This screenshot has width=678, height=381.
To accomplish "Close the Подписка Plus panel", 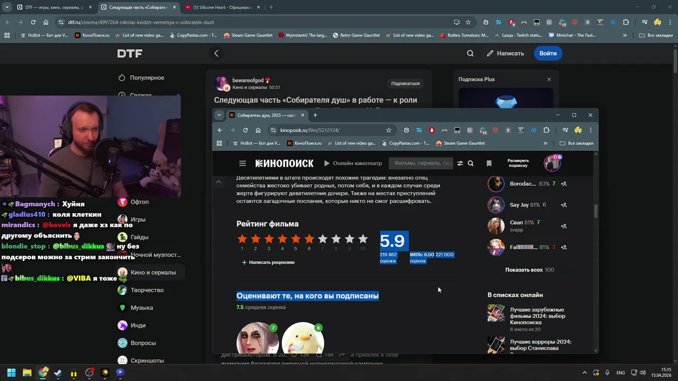I will click(x=549, y=79).
